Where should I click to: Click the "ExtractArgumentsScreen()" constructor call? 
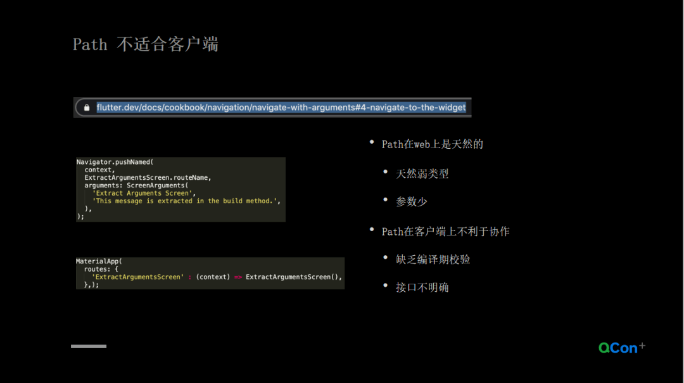pyautogui.click(x=292, y=277)
